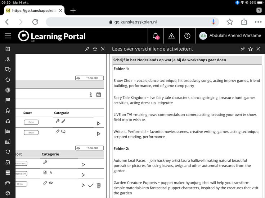Reload the page
The image size is (265, 198).
click(35, 22)
